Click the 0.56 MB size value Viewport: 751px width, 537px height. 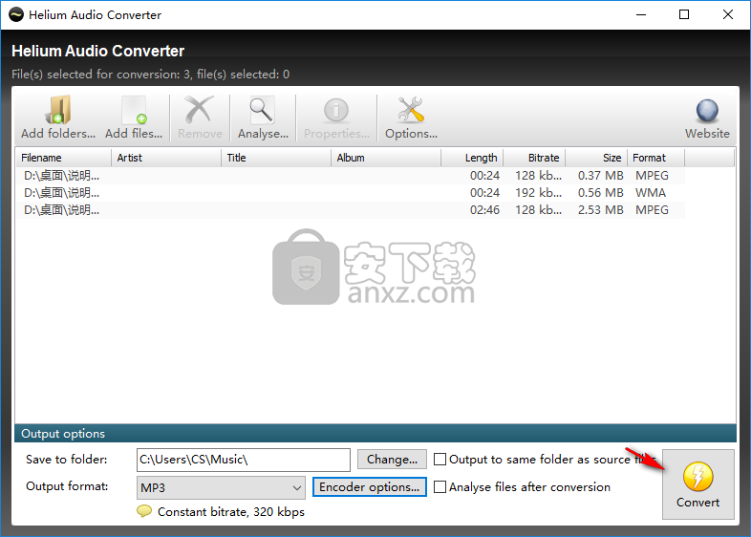[x=601, y=193]
